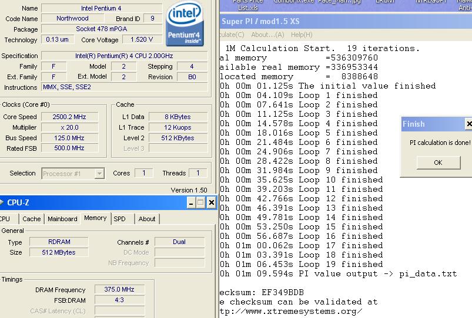
Task: Click the empty CAS# Latency (CL) field
Action: (x=119, y=310)
